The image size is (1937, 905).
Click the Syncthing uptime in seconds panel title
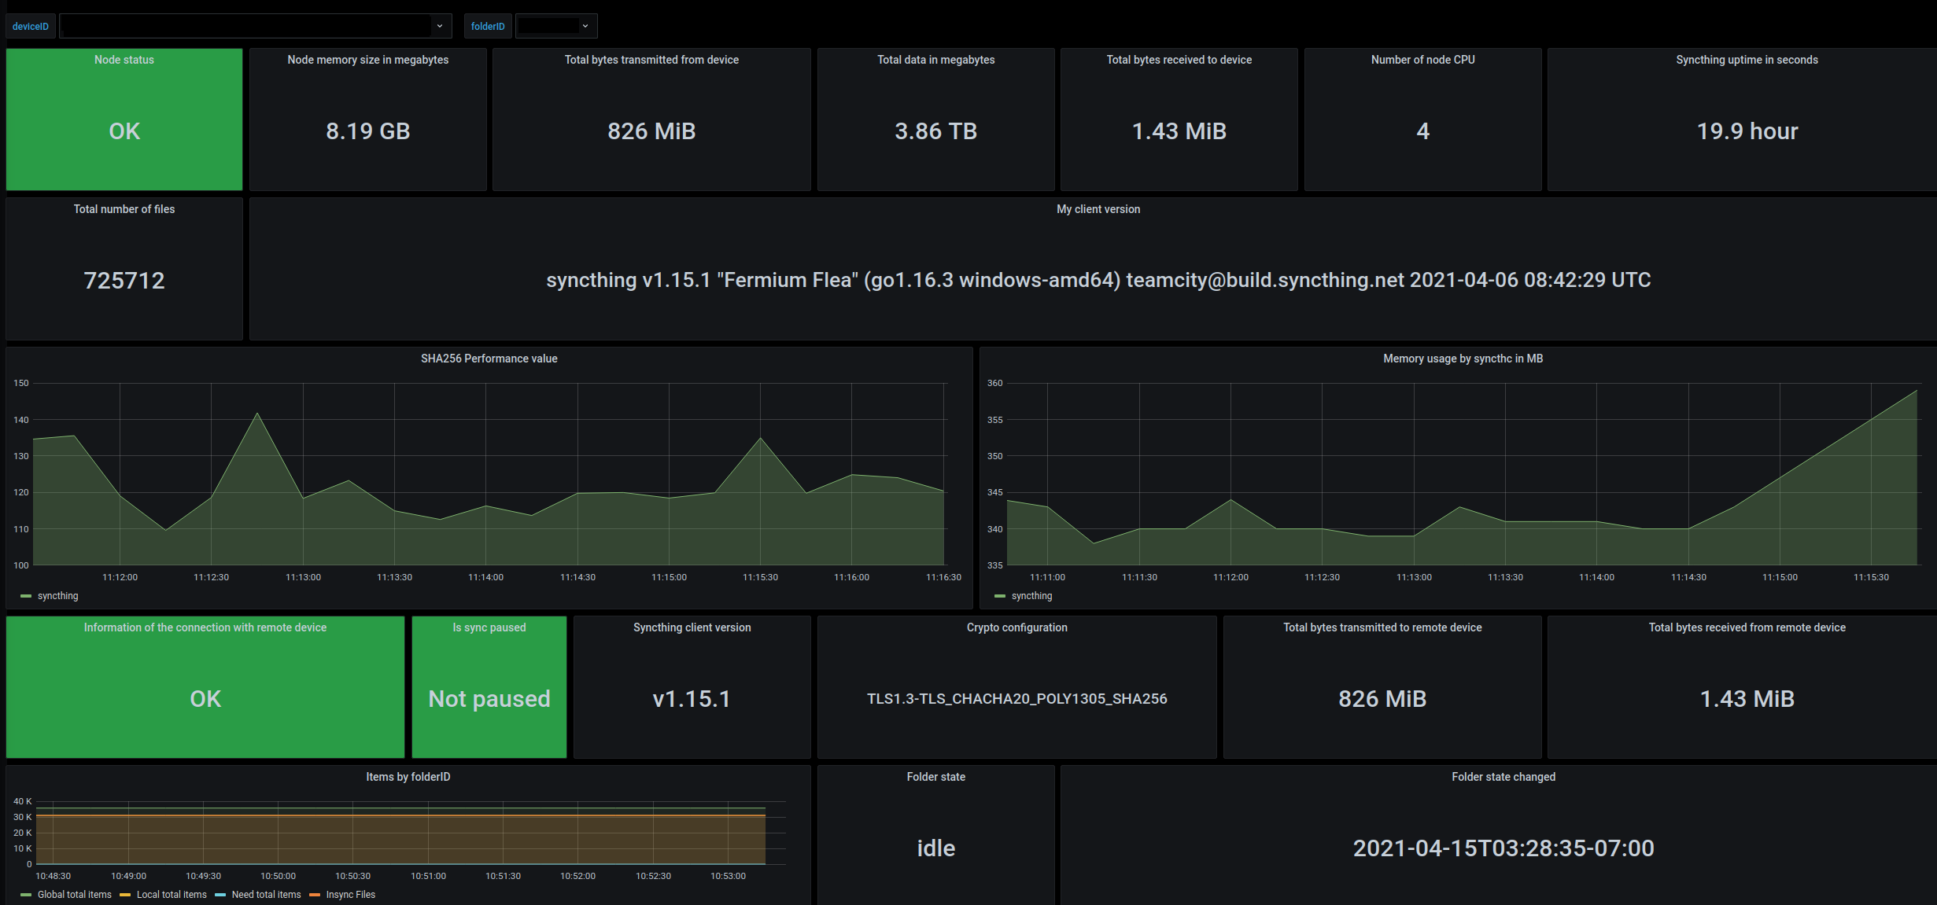(1746, 60)
